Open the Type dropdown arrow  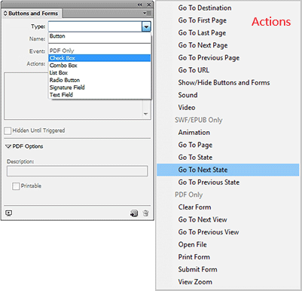pos(146,26)
